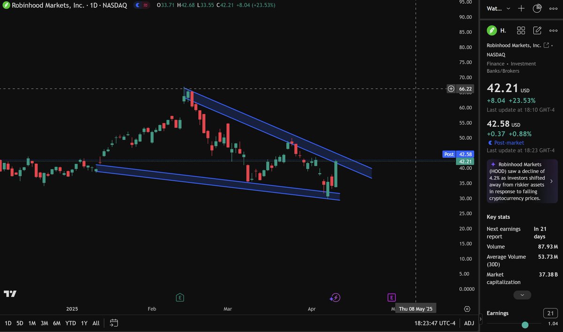The height and width of the screenshot is (332, 563).
Task: Open the chart settings hexagon icon
Action: [467, 309]
